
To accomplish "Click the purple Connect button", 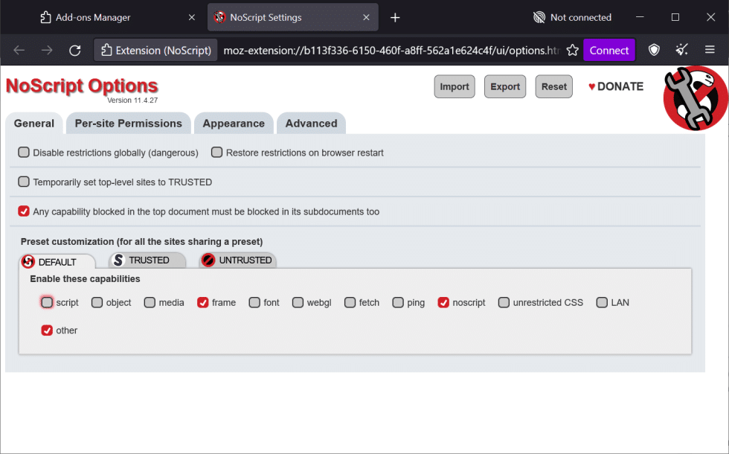I will click(x=609, y=51).
